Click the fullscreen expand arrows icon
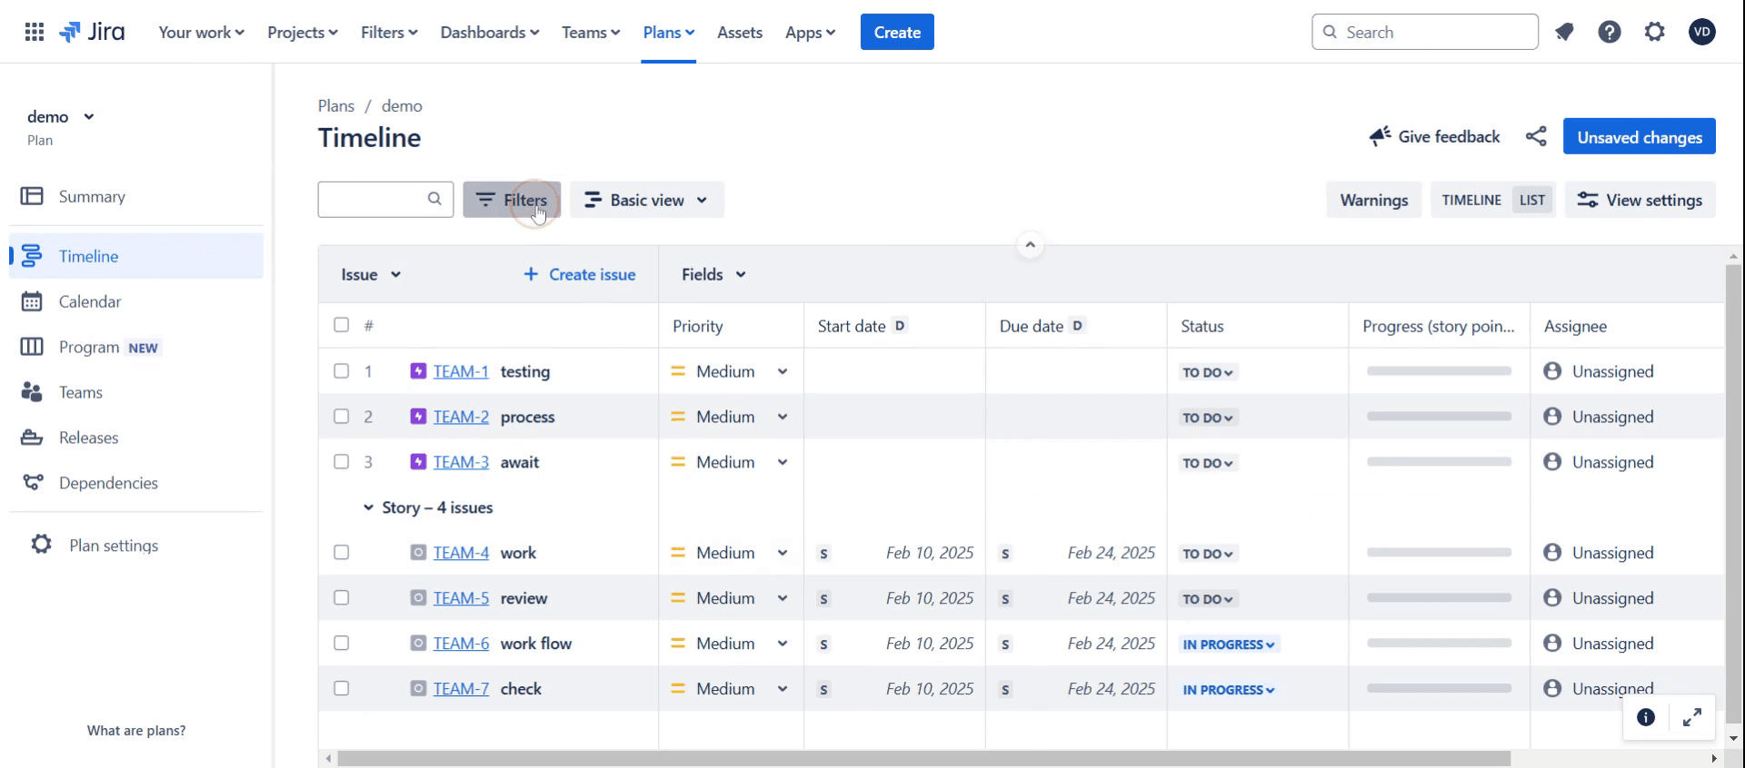1745x768 pixels. (1692, 718)
